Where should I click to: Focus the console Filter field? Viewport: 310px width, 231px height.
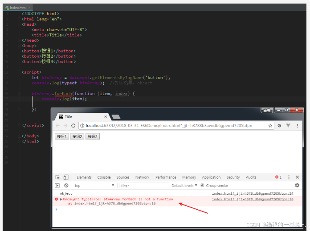144,186
